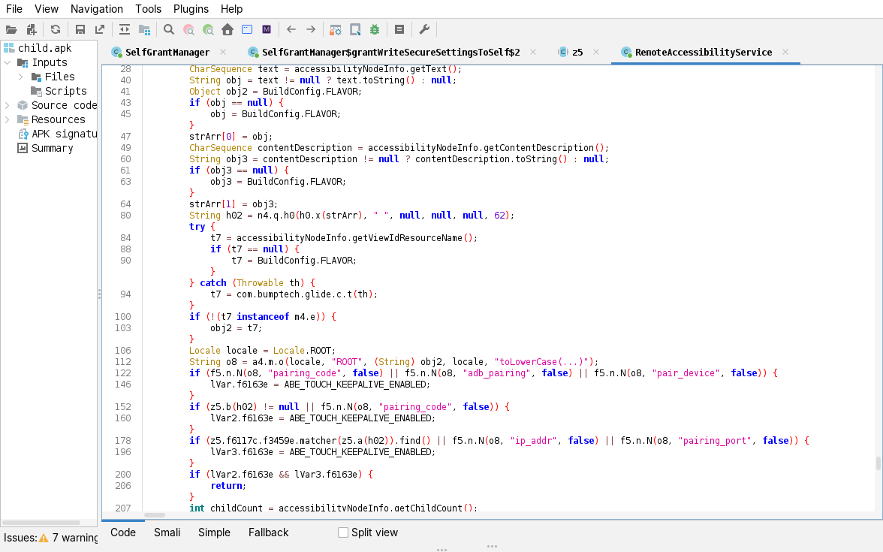Expand the Files tree node
883x552 pixels.
tap(21, 77)
